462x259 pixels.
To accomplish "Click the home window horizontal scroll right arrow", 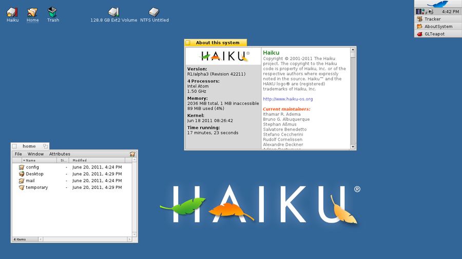I will [129, 240].
